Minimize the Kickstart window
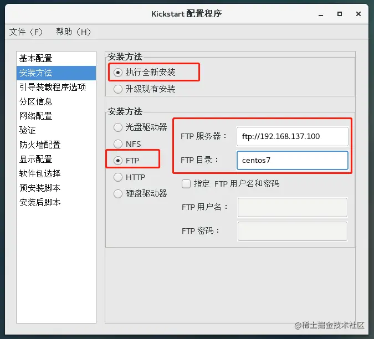This screenshot has width=374, height=339. 321,14
